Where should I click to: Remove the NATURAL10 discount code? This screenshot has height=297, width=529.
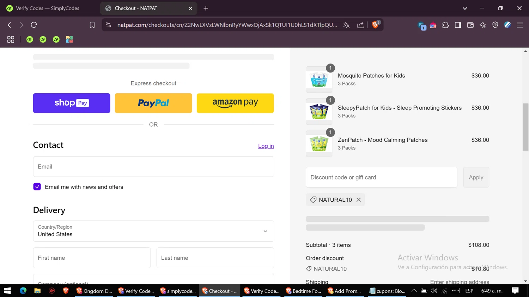[358, 200]
